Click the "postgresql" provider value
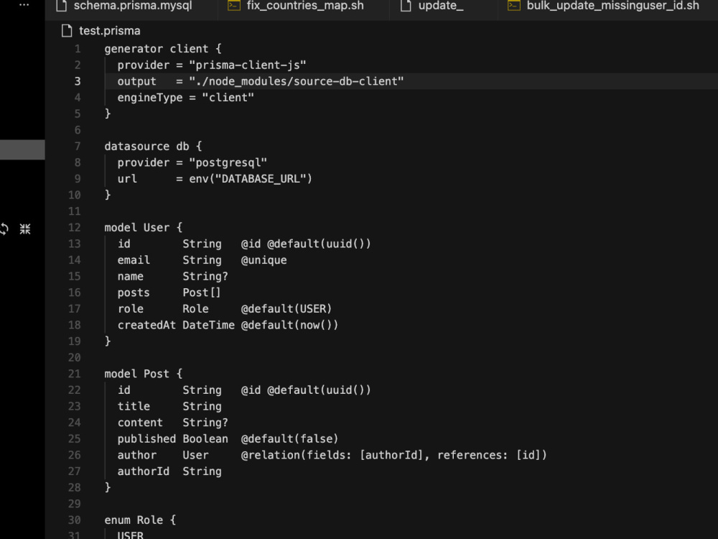This screenshot has width=718, height=539. point(228,162)
